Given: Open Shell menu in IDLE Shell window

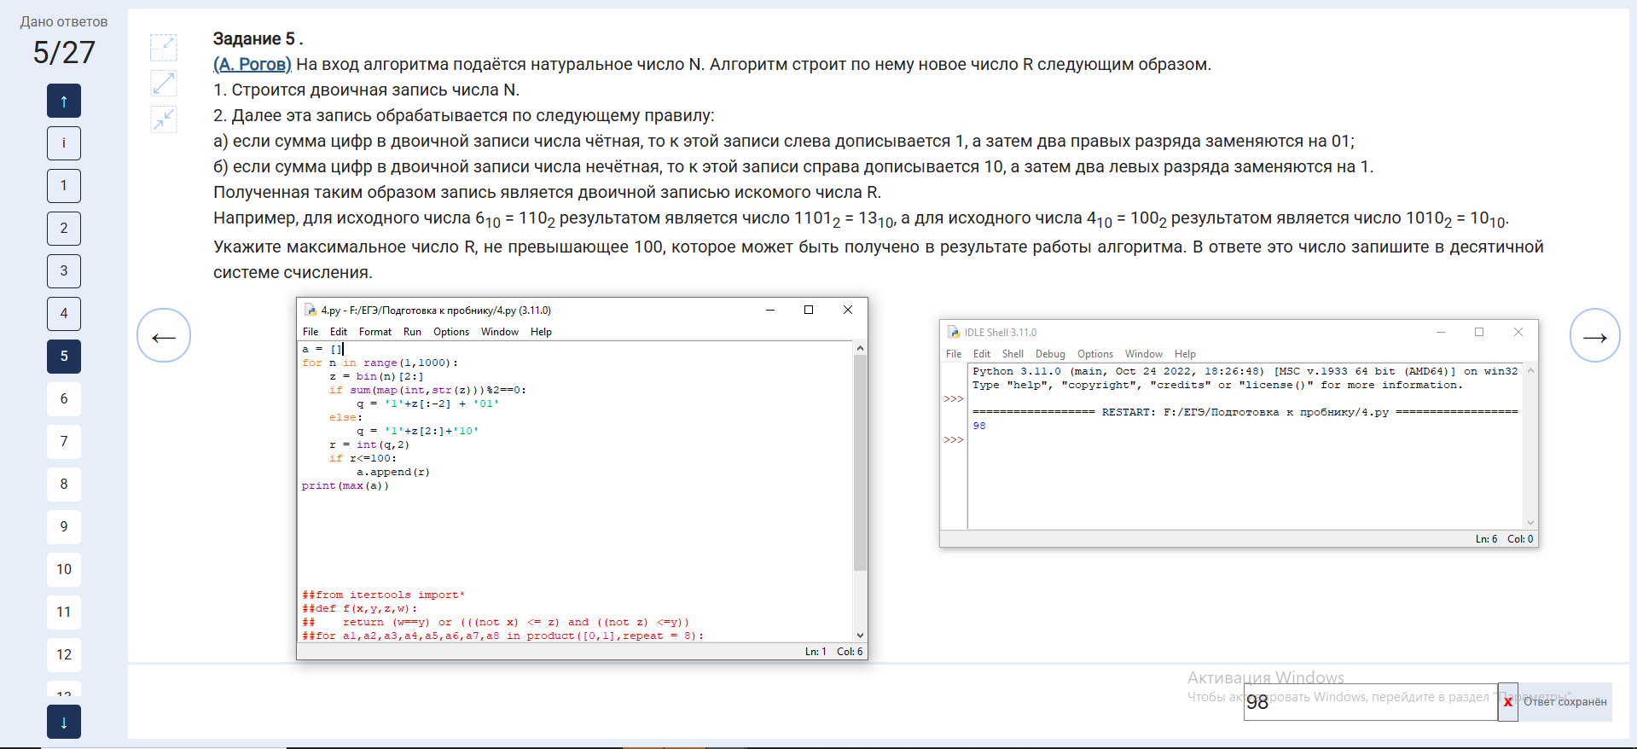Looking at the screenshot, I should (x=1013, y=354).
